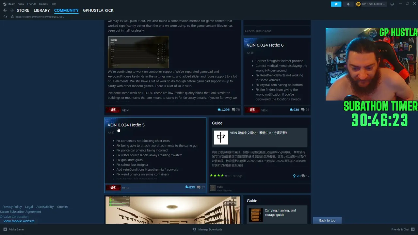Open the Legal link

[x=29, y=207]
